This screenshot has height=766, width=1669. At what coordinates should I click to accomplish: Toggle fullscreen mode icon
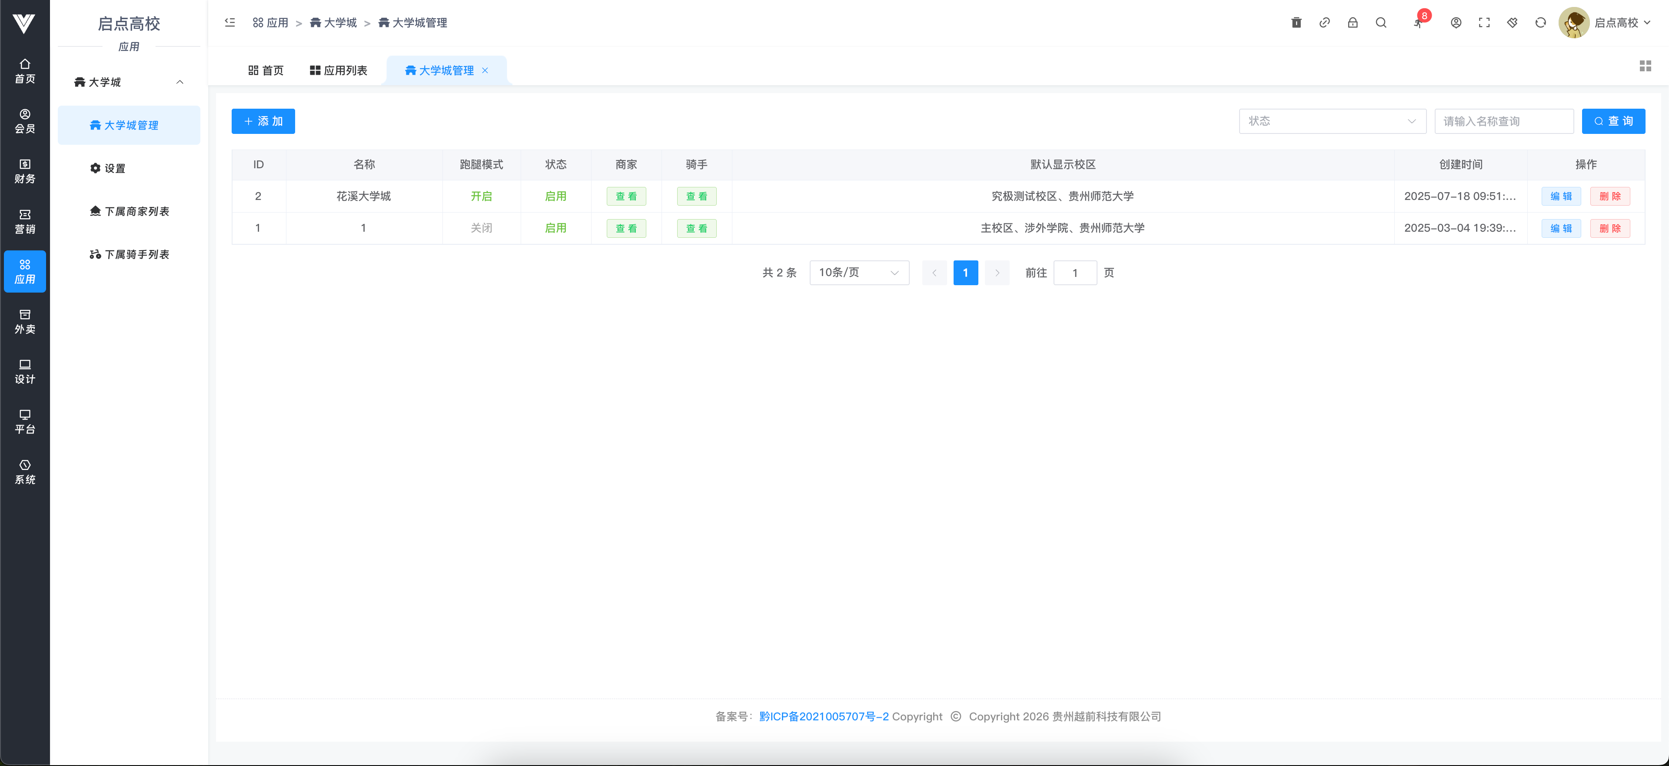[x=1484, y=23]
